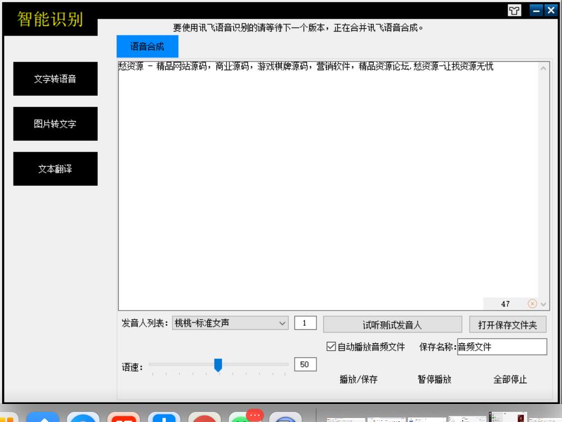Click 全部停止 to stop everything
This screenshot has height=422, width=562.
pos(510,379)
